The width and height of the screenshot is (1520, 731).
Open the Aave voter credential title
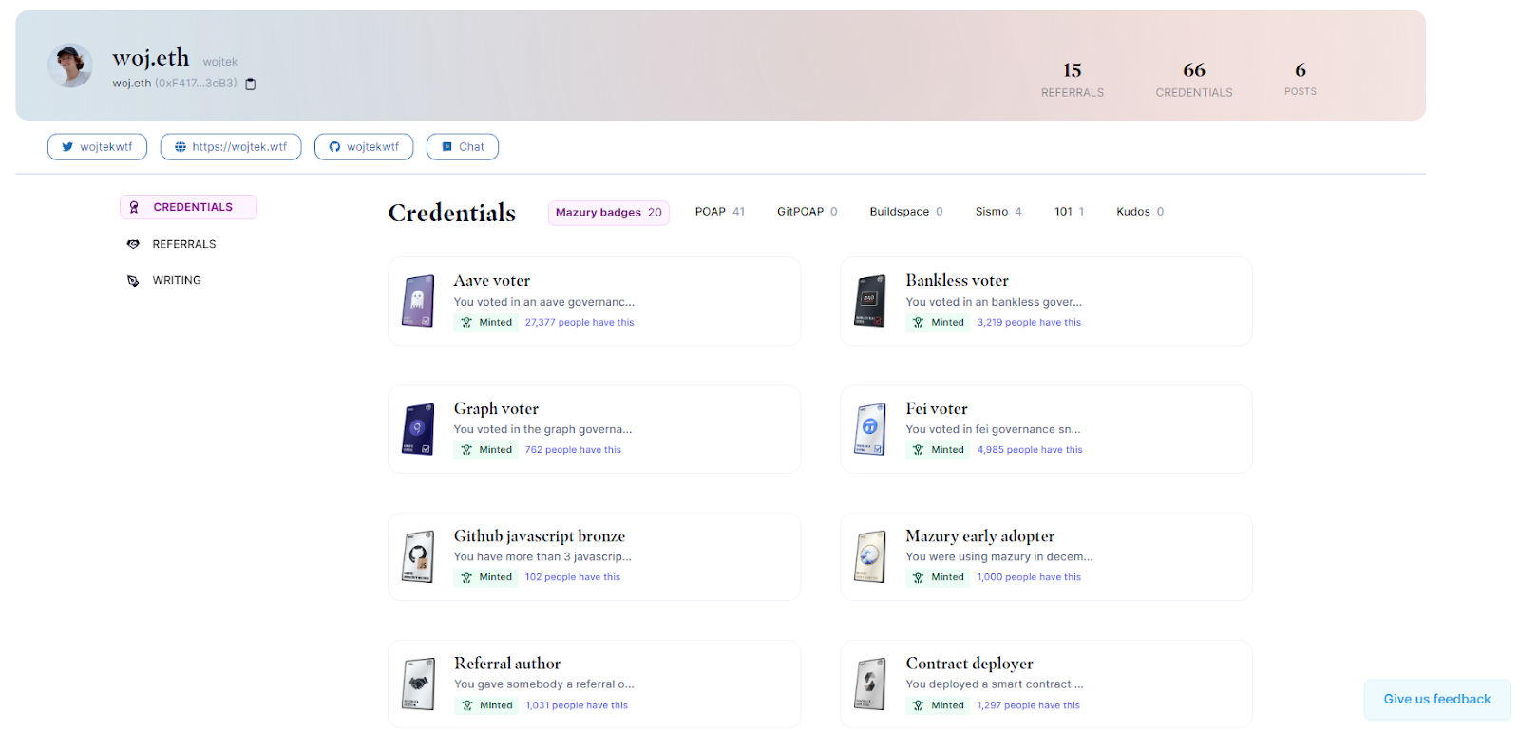pyautogui.click(x=492, y=281)
